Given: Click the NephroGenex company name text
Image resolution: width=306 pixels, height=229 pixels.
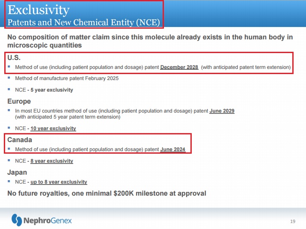Looking at the screenshot, I should point(47,220).
